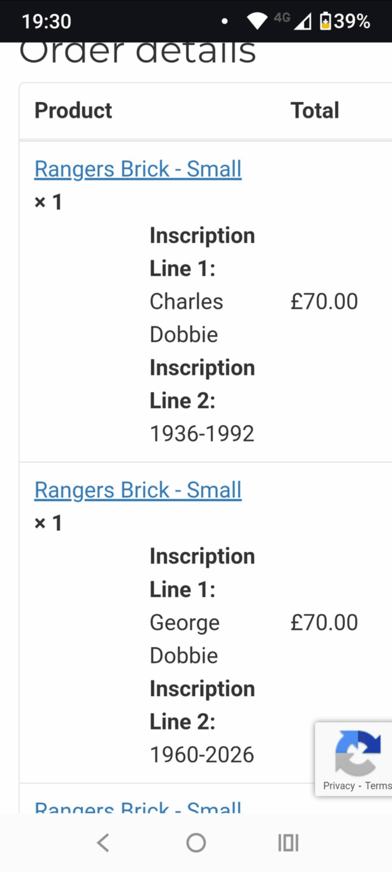This screenshot has width=392, height=872.
Task: Open the second Rangers Brick - Small link
Action: (137, 489)
